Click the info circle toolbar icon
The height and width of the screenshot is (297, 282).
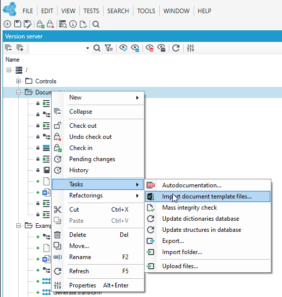click(73, 24)
